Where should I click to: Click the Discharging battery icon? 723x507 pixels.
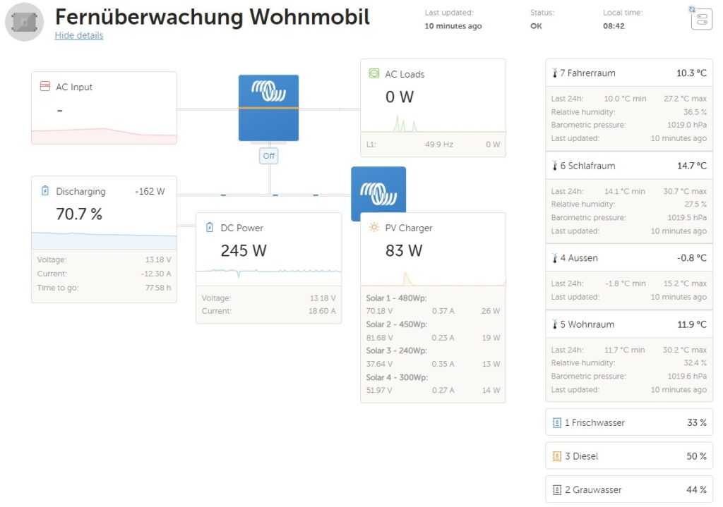(x=44, y=191)
